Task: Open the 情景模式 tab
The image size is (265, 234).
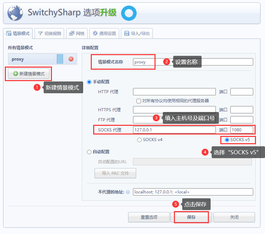Action: [x=18, y=34]
